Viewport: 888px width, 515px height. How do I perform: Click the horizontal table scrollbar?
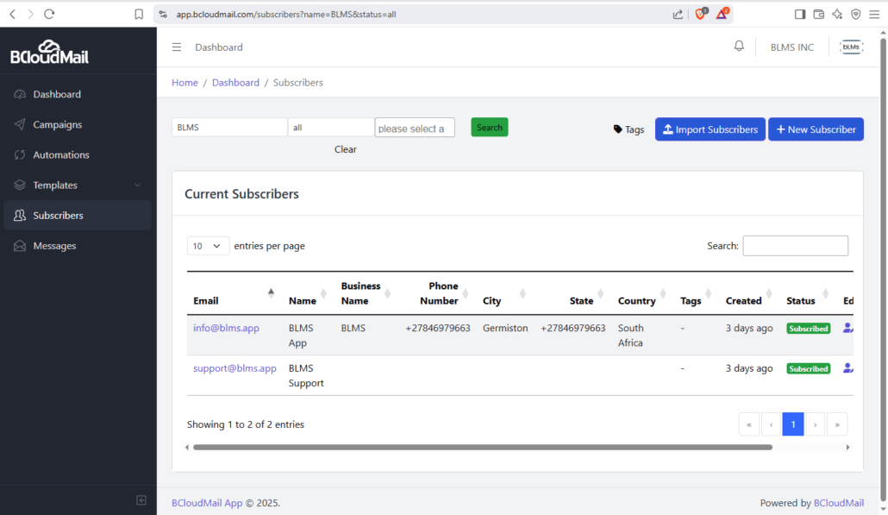483,447
